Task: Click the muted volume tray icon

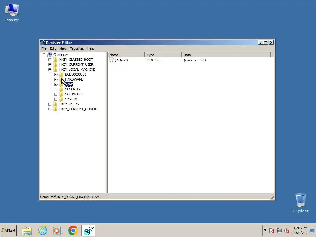Action: click(x=286, y=230)
